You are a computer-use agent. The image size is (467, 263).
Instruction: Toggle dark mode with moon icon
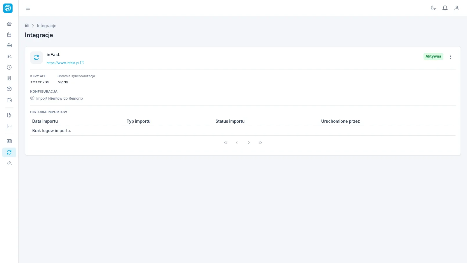(433, 8)
